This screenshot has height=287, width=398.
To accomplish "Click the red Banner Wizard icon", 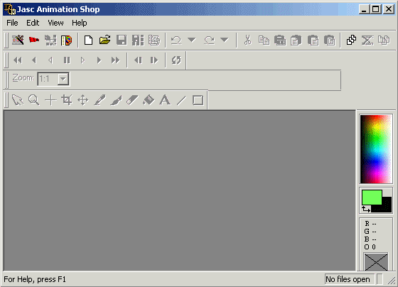I will click(x=34, y=40).
